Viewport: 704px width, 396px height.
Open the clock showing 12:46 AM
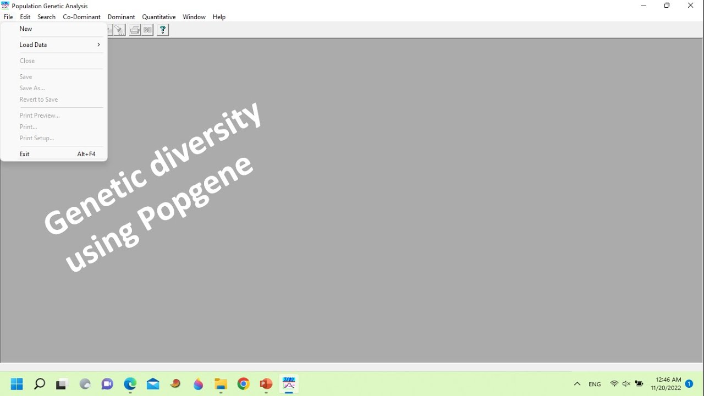[x=666, y=384]
